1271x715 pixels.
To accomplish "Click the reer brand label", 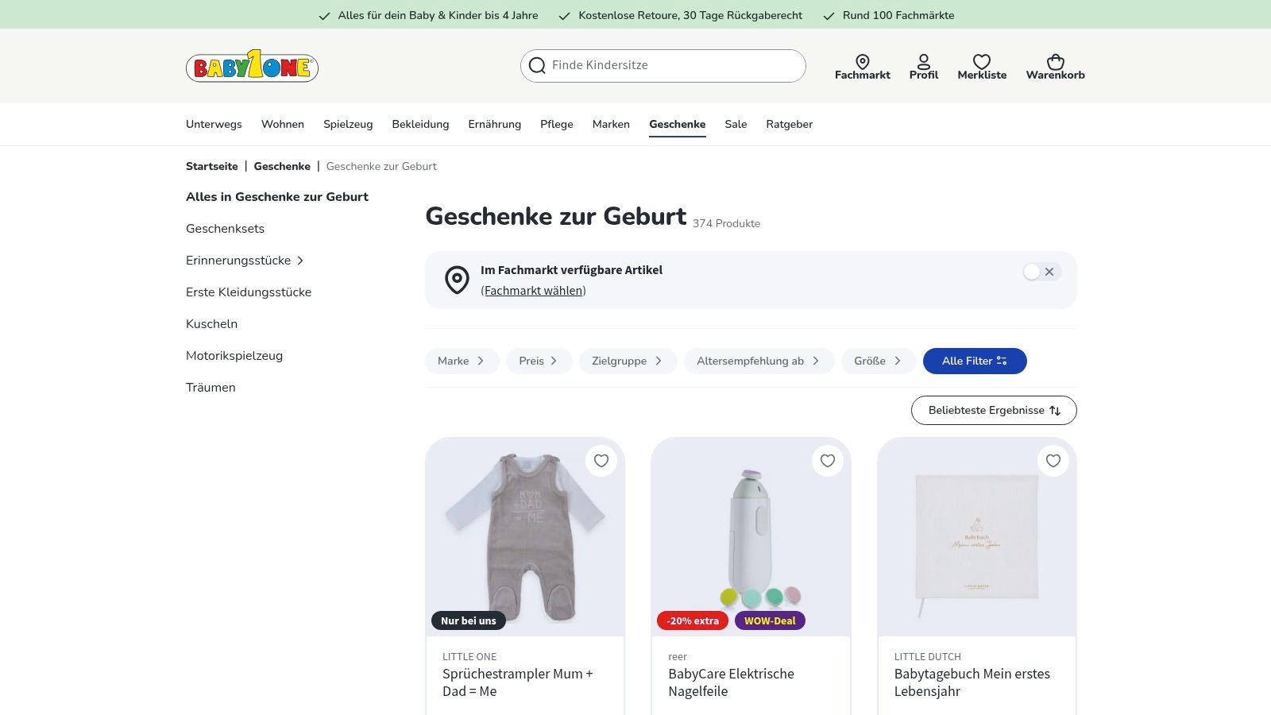I will pyautogui.click(x=678, y=657).
